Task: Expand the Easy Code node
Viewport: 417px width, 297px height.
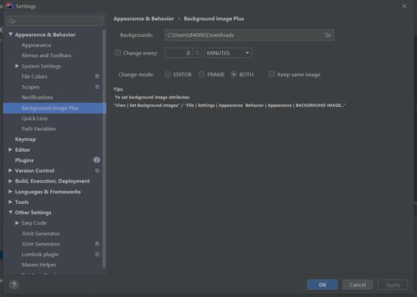Action: tap(17, 223)
